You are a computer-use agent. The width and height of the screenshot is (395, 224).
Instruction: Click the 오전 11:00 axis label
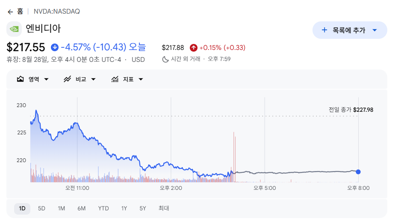pos(77,188)
